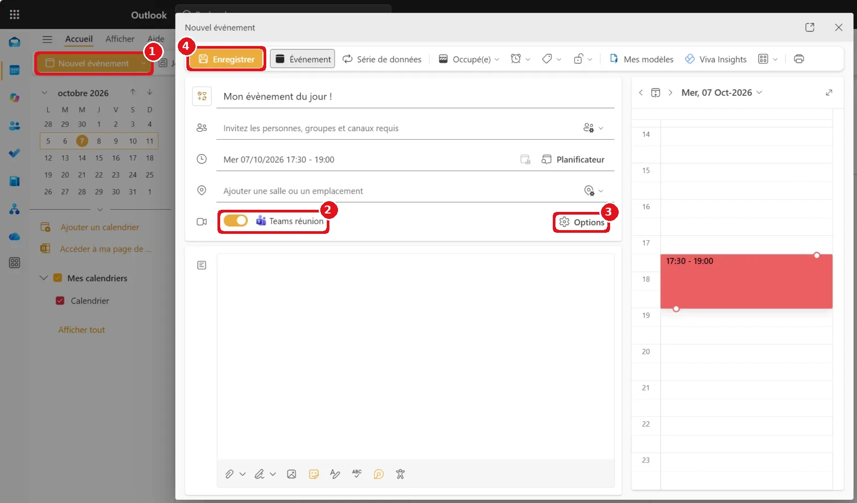Screen dimensions: 857x503
Task: Go to next day in day preview
Action: click(670, 93)
